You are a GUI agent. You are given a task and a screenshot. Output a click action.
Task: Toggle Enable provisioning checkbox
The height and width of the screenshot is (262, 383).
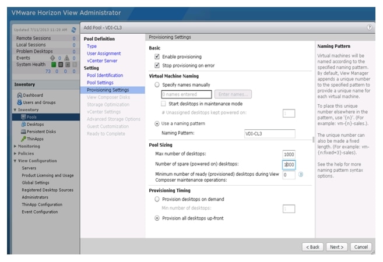[x=157, y=56]
